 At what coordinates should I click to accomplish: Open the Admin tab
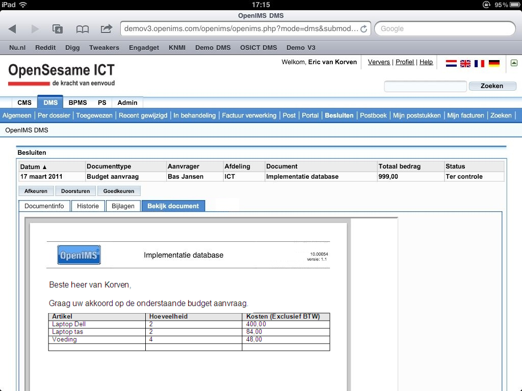click(x=127, y=103)
